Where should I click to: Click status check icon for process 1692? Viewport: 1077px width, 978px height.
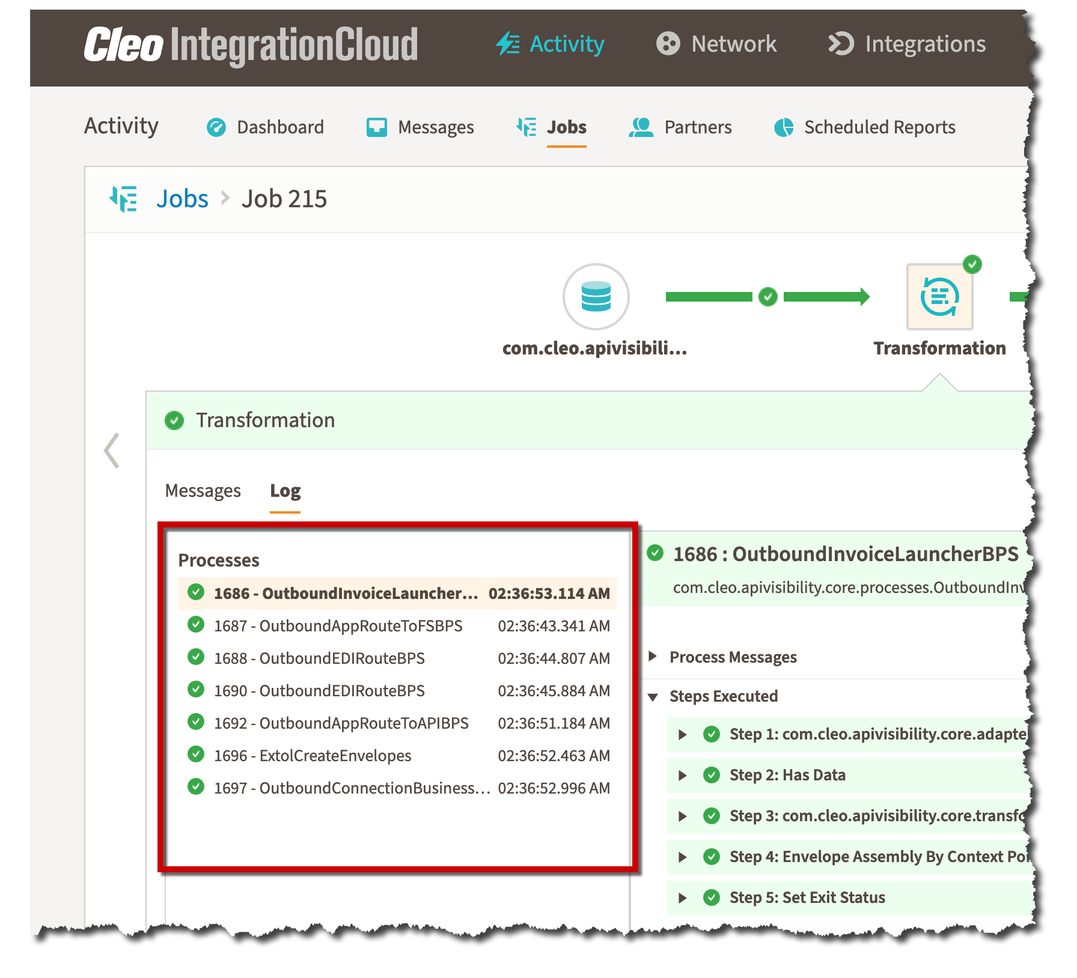(x=196, y=722)
